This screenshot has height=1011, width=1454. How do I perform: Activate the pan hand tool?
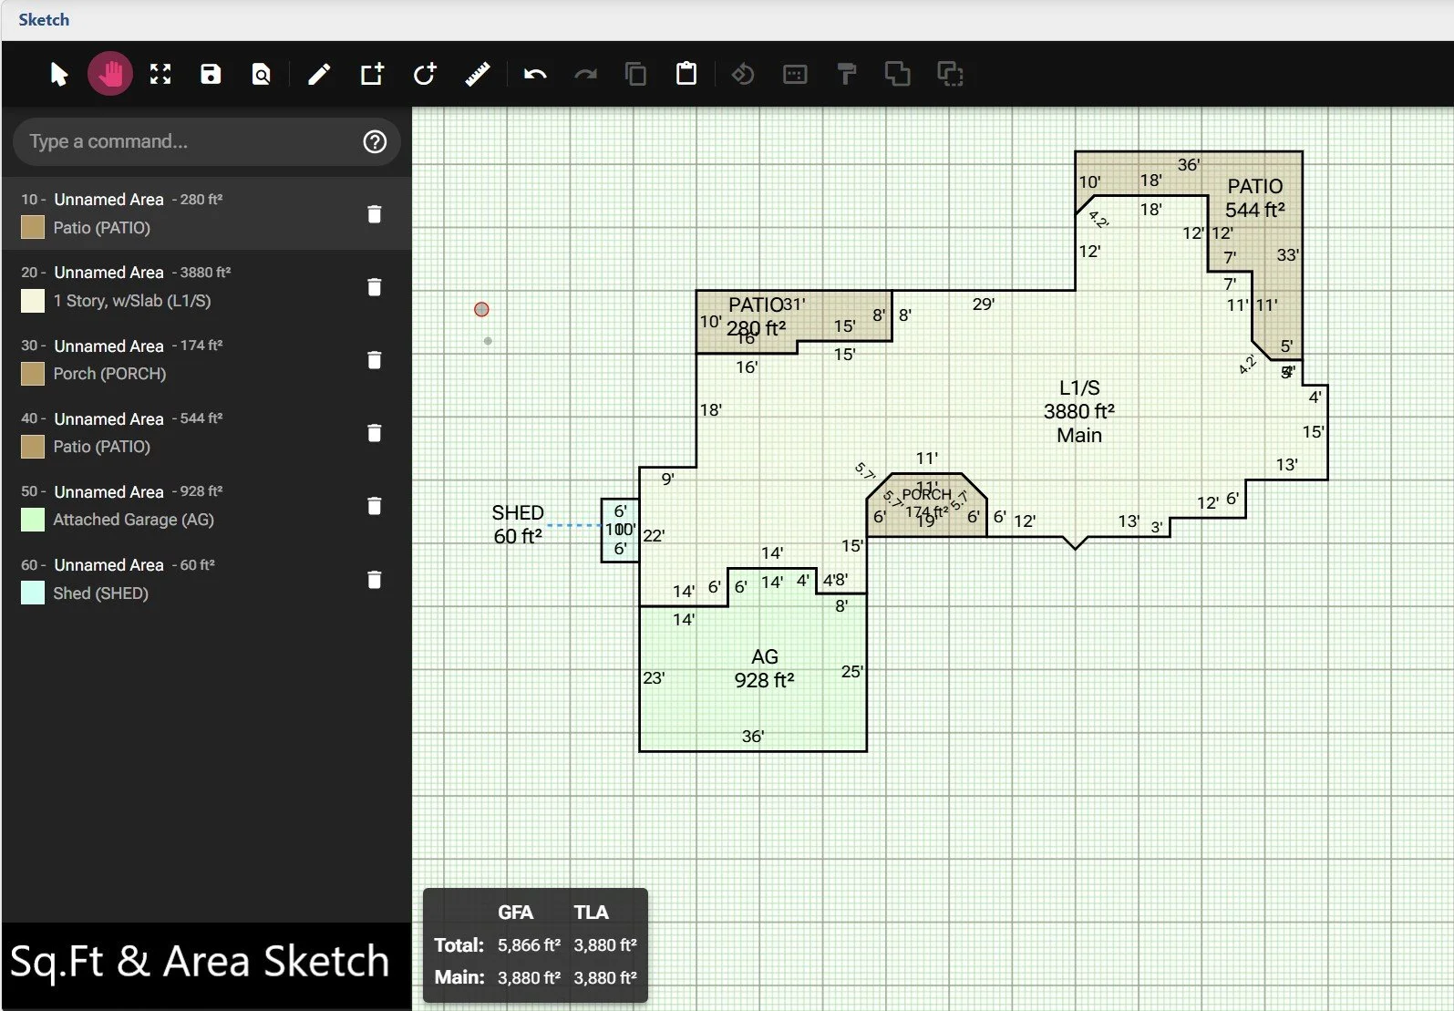pyautogui.click(x=110, y=74)
